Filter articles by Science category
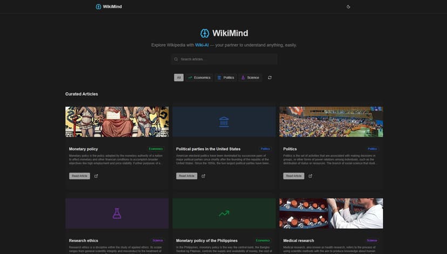This screenshot has width=447, height=254. (250, 77)
